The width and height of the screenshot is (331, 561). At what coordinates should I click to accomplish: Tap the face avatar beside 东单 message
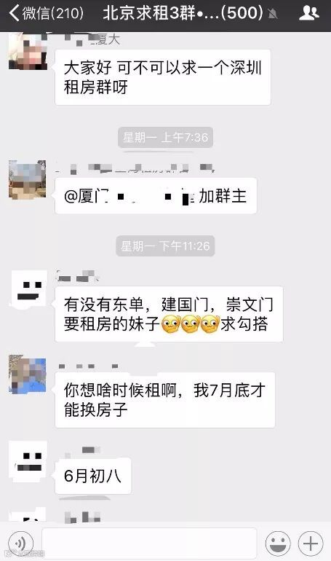[28, 289]
